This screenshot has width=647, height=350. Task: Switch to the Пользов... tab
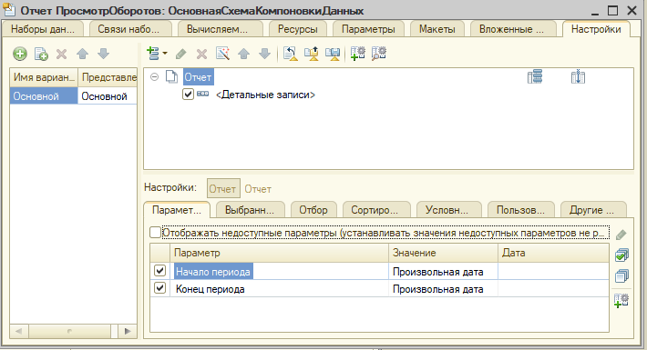[520, 210]
